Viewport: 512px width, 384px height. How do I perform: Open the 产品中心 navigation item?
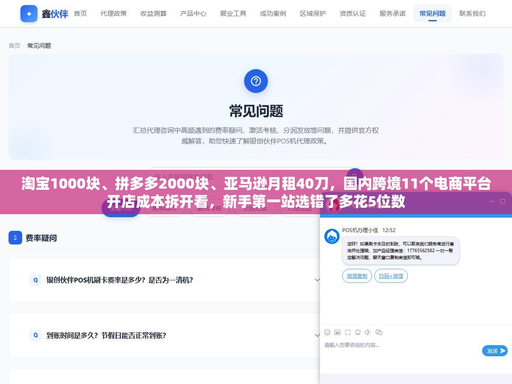(x=193, y=14)
